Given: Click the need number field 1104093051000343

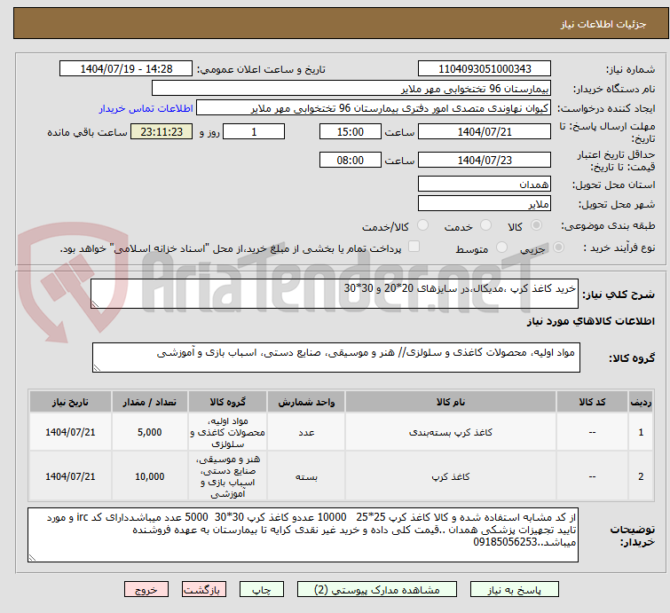Looking at the screenshot, I should point(485,69).
